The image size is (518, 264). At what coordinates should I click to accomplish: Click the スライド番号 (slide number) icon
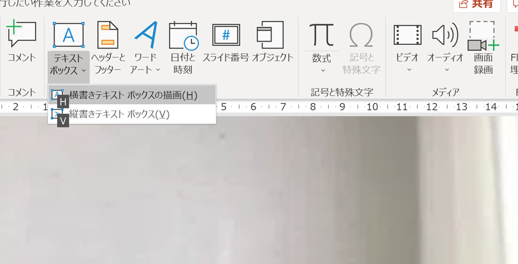(226, 34)
